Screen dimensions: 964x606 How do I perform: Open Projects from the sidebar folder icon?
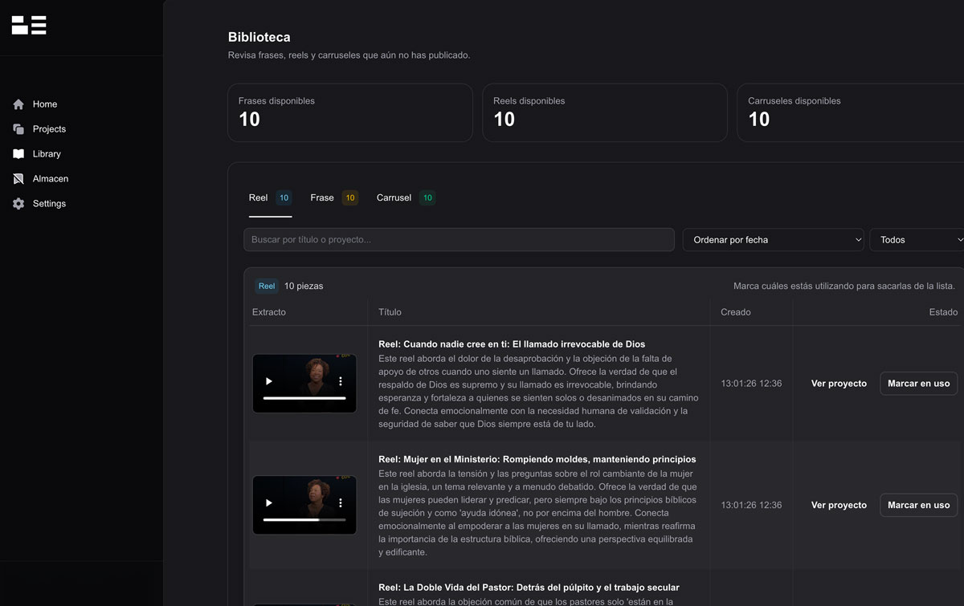click(18, 128)
